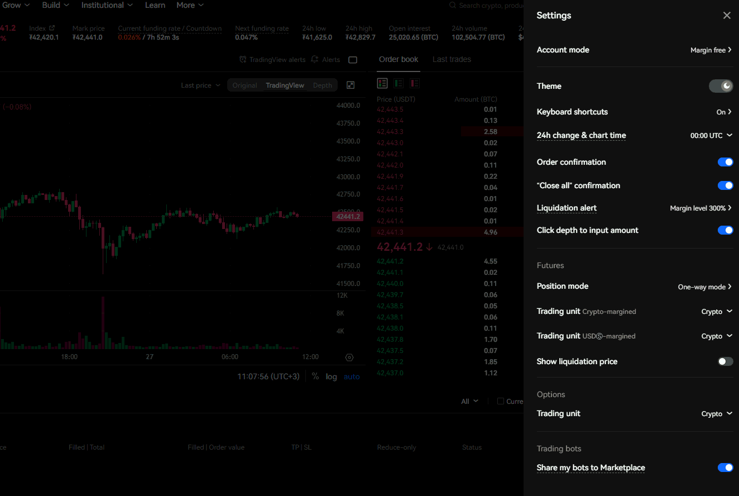Expand Options Trading unit Crypto dropdown
The height and width of the screenshot is (496, 739).
pyautogui.click(x=717, y=414)
